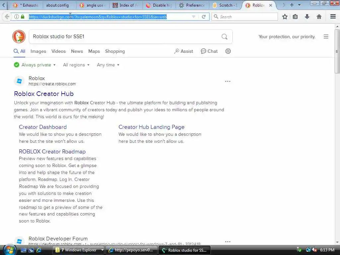Image resolution: width=340 pixels, height=255 pixels.
Task: Switch to the angle use browser tab
Action: pyautogui.click(x=93, y=5)
